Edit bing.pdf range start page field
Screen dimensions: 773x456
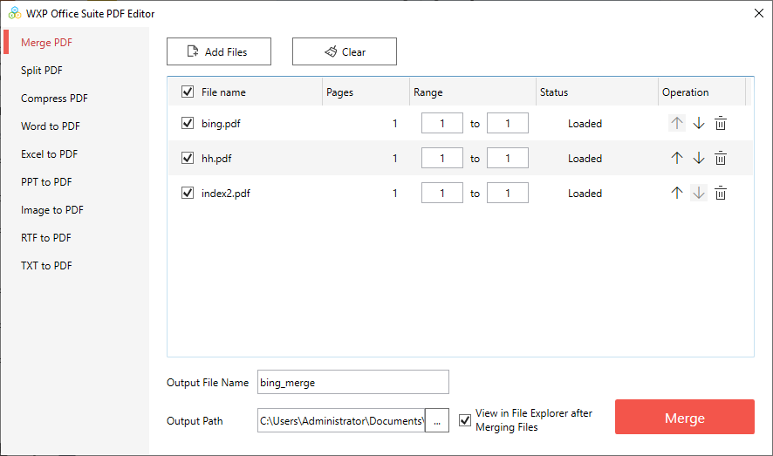442,123
